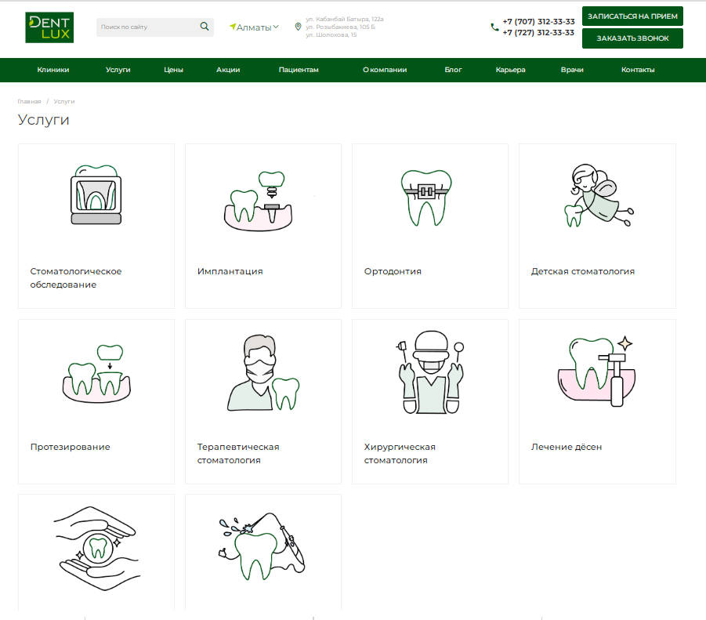Viewport: 706px width, 620px height.
Task: Go to Главная breadcrumb link
Action: [29, 101]
